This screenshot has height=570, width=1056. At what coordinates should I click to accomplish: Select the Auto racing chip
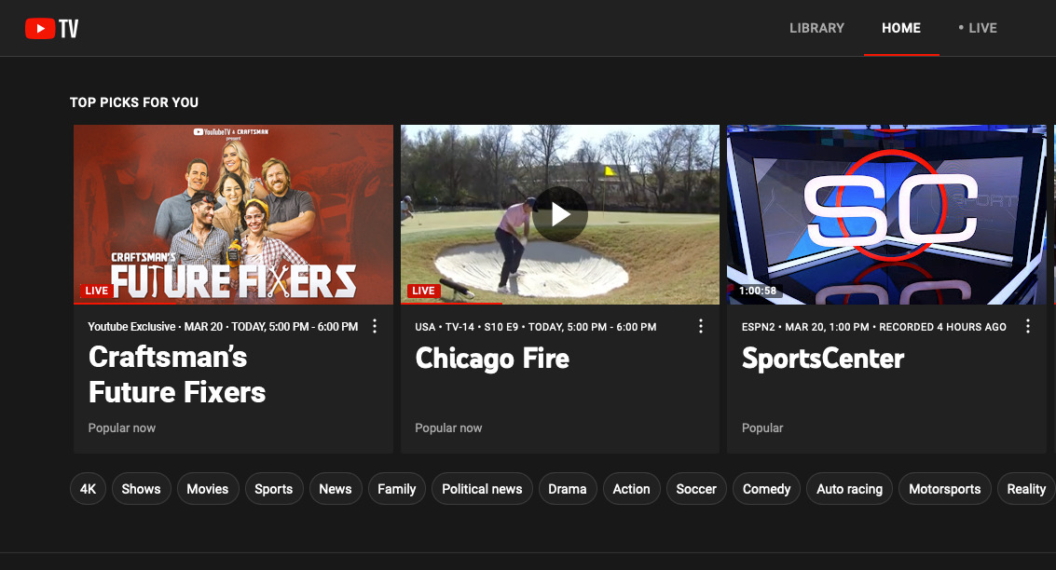point(849,489)
